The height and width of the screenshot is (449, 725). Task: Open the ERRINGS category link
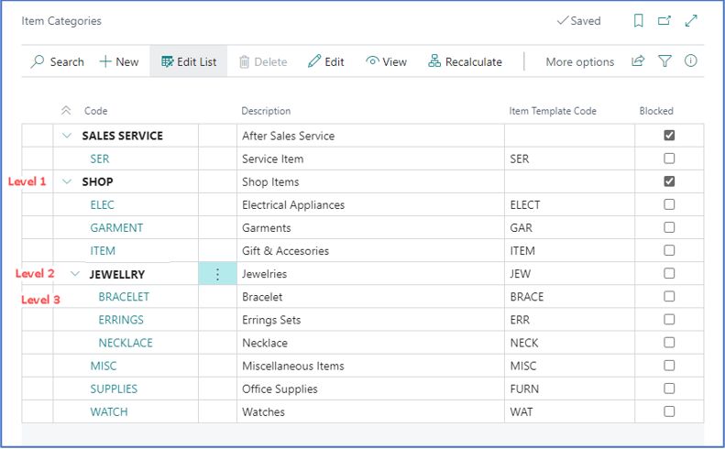point(121,320)
